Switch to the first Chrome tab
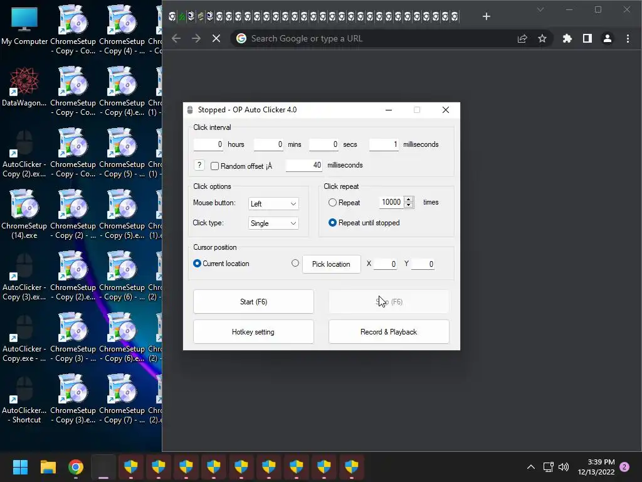The image size is (642, 482). (x=172, y=16)
